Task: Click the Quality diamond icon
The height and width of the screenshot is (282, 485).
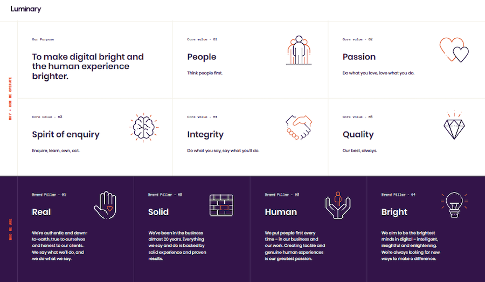Action: (454, 126)
